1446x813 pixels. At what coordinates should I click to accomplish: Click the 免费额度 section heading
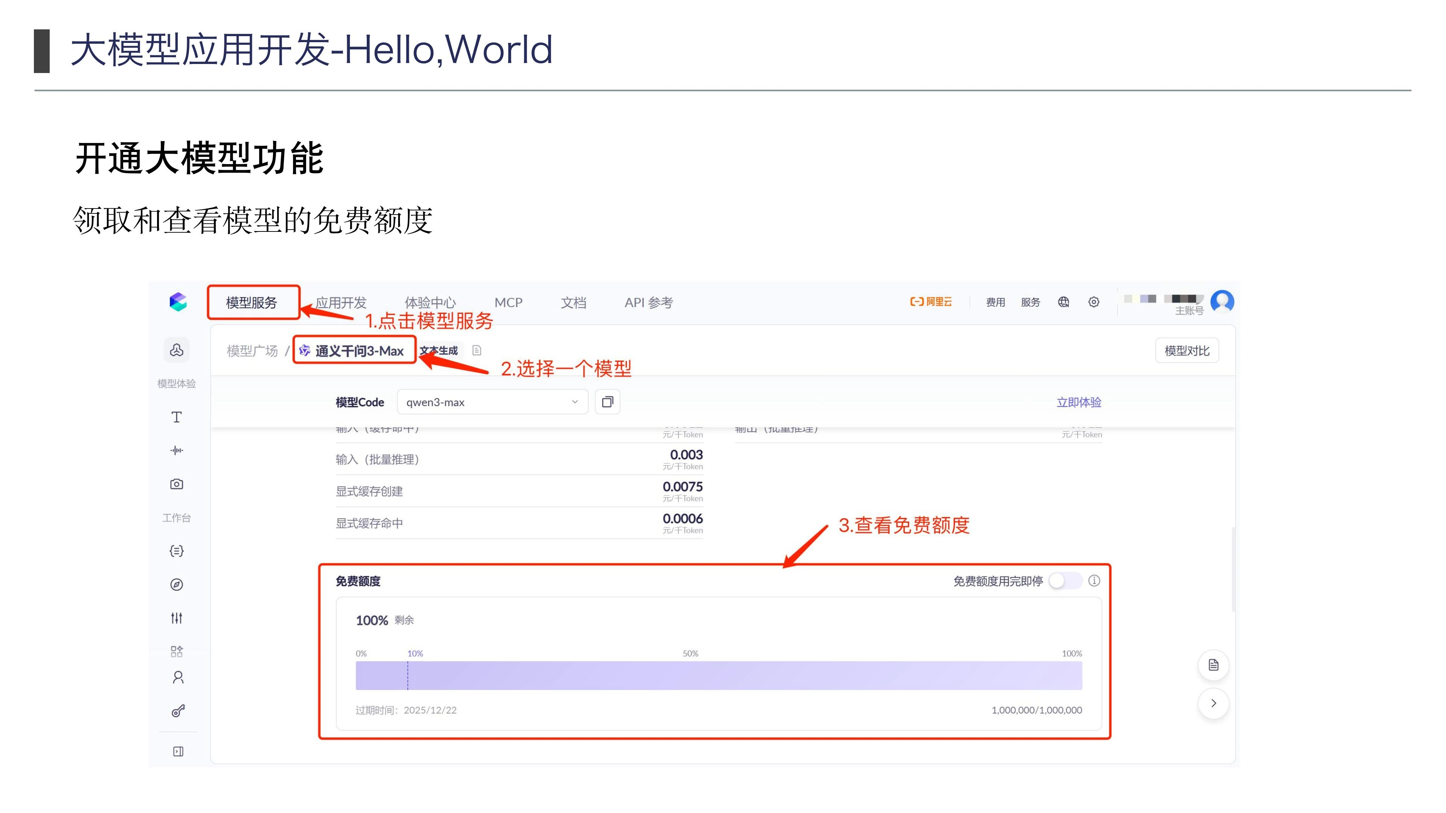click(x=358, y=581)
